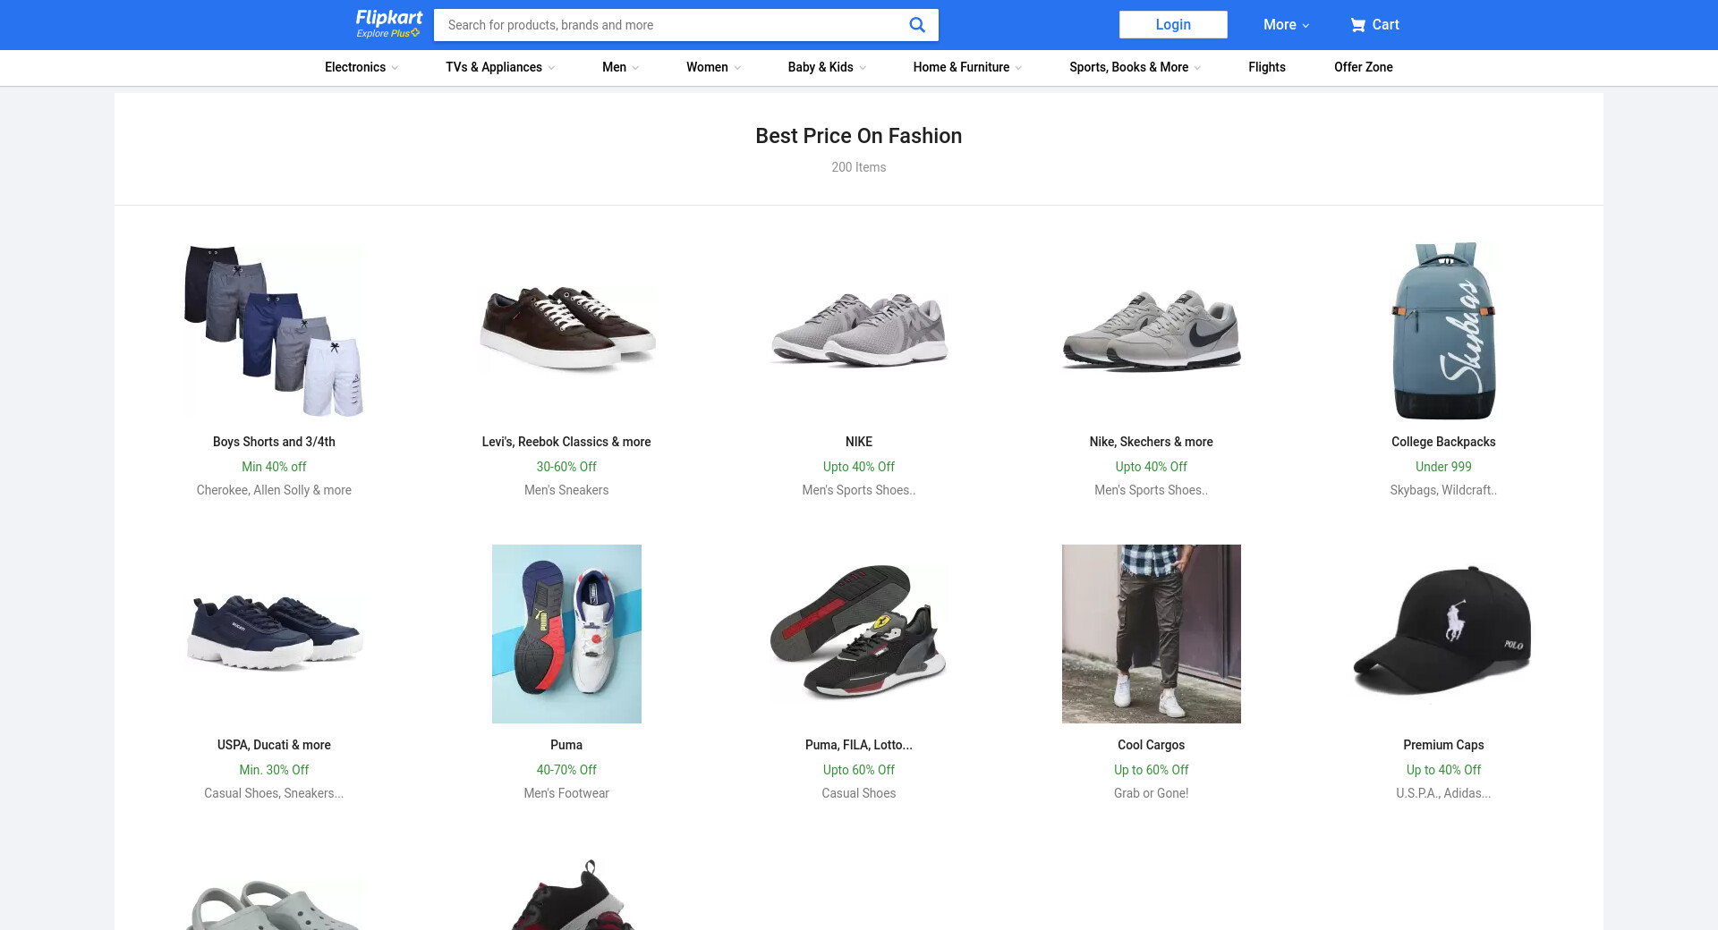View the Cool Cargos product photo
This screenshot has width=1718, height=930.
point(1151,633)
